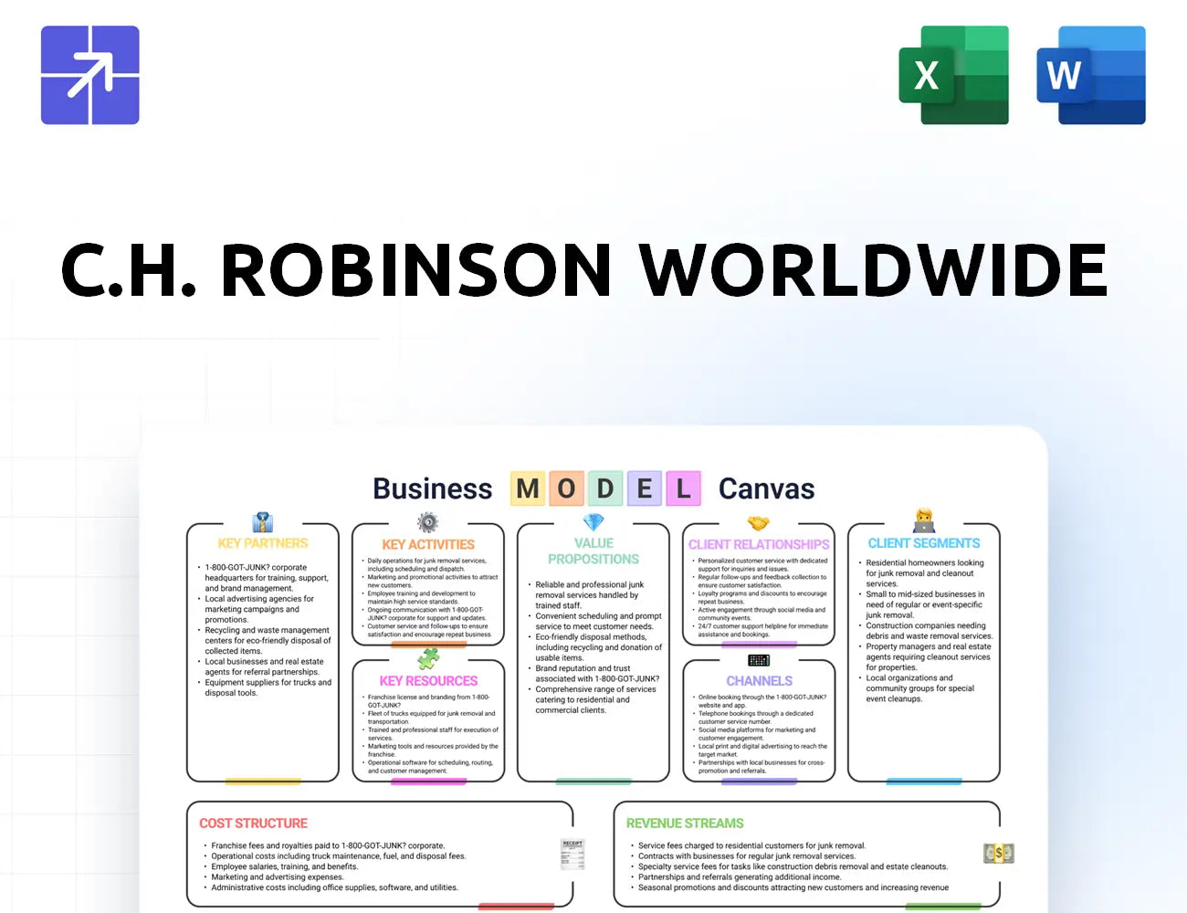The height and width of the screenshot is (913, 1187).
Task: Click 'Service fees charged to residential customers' bullet
Action: (751, 845)
